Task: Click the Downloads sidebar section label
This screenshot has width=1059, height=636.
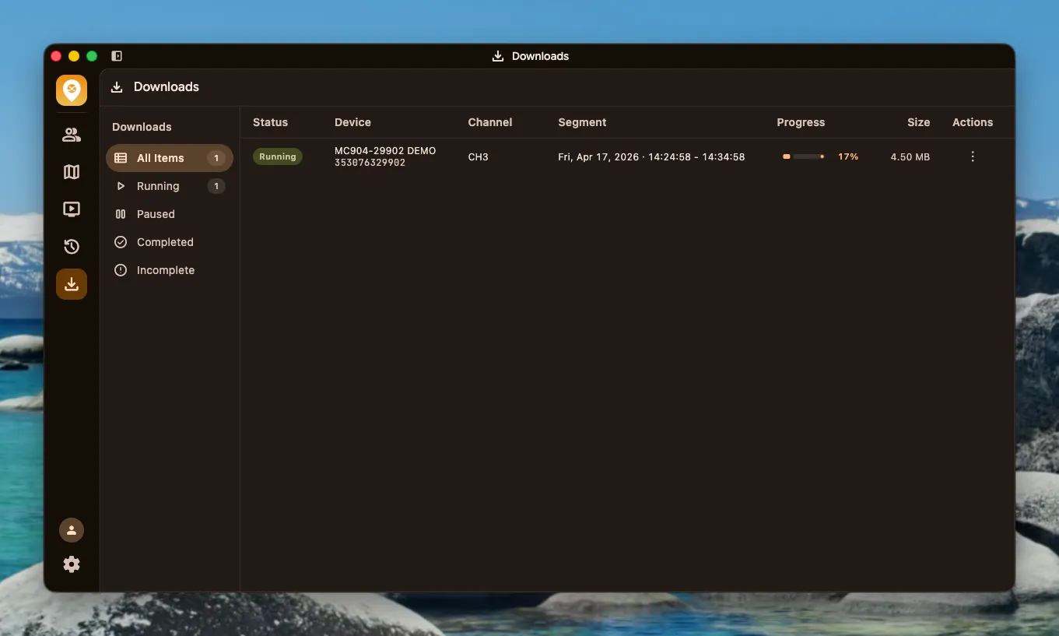Action: (x=142, y=127)
